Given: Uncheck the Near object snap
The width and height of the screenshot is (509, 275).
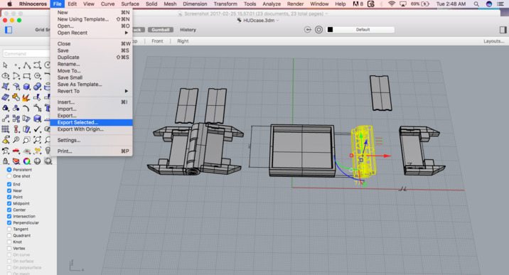Looking at the screenshot, I should pyautogui.click(x=9, y=190).
